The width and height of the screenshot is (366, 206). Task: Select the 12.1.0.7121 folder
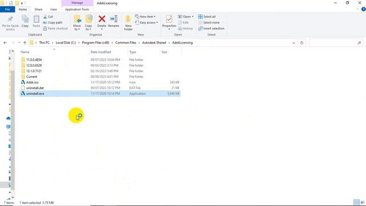pyautogui.click(x=100, y=71)
